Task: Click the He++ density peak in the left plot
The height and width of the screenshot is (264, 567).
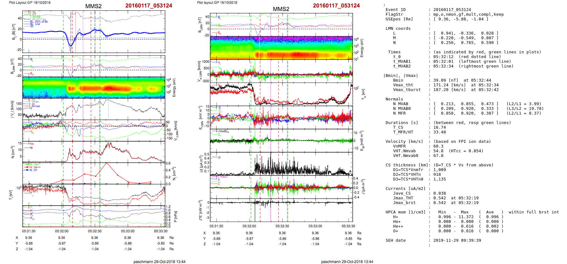Action: click(x=107, y=163)
